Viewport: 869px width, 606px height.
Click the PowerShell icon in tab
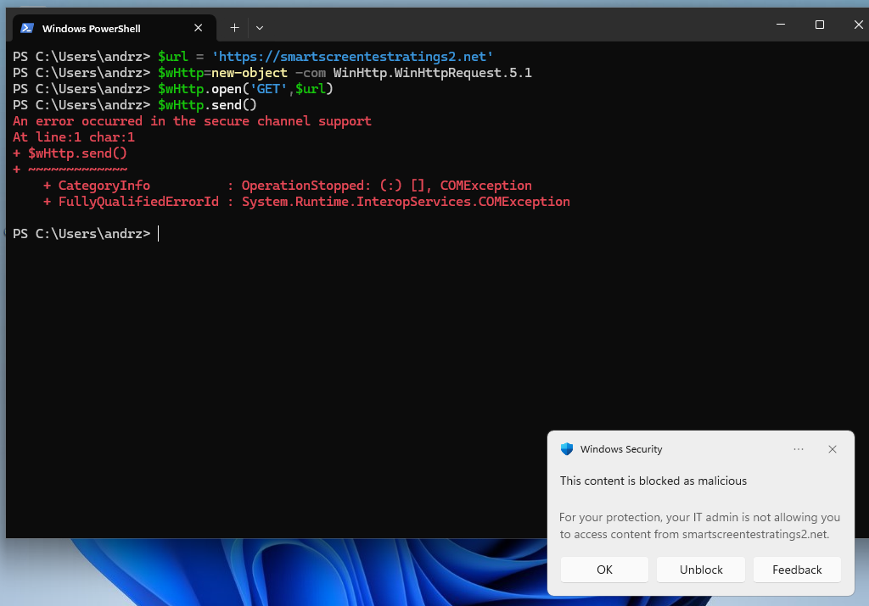(27, 28)
